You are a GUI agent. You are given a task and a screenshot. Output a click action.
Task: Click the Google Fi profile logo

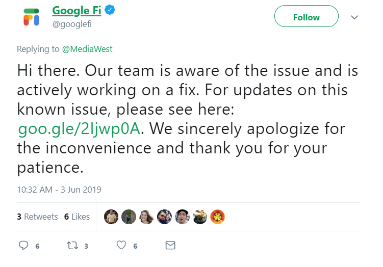[x=31, y=17]
